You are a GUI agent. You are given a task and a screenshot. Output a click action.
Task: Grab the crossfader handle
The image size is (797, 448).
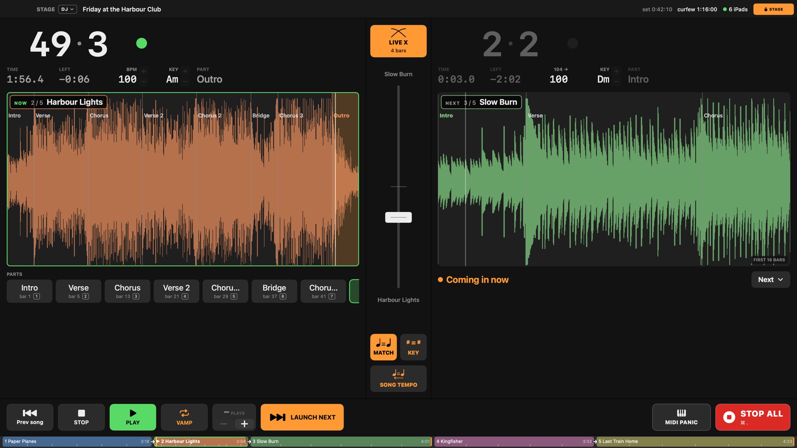[398, 217]
